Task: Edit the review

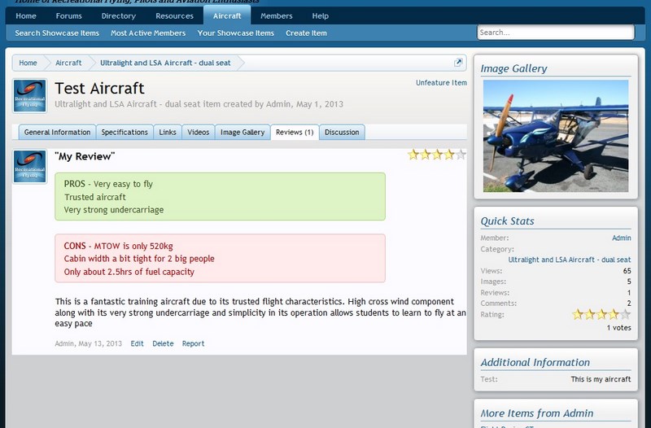Action: pos(137,343)
